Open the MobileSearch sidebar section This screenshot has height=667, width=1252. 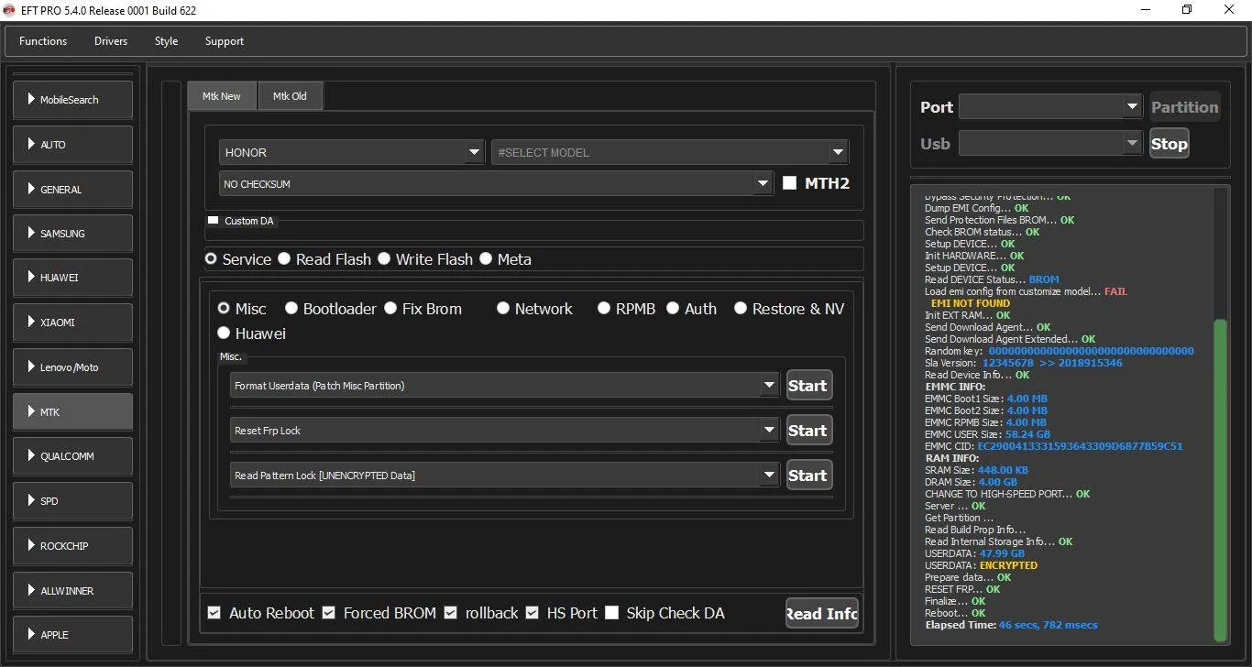(x=72, y=100)
